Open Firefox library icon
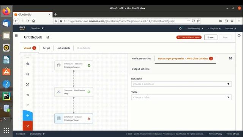 [221, 21]
